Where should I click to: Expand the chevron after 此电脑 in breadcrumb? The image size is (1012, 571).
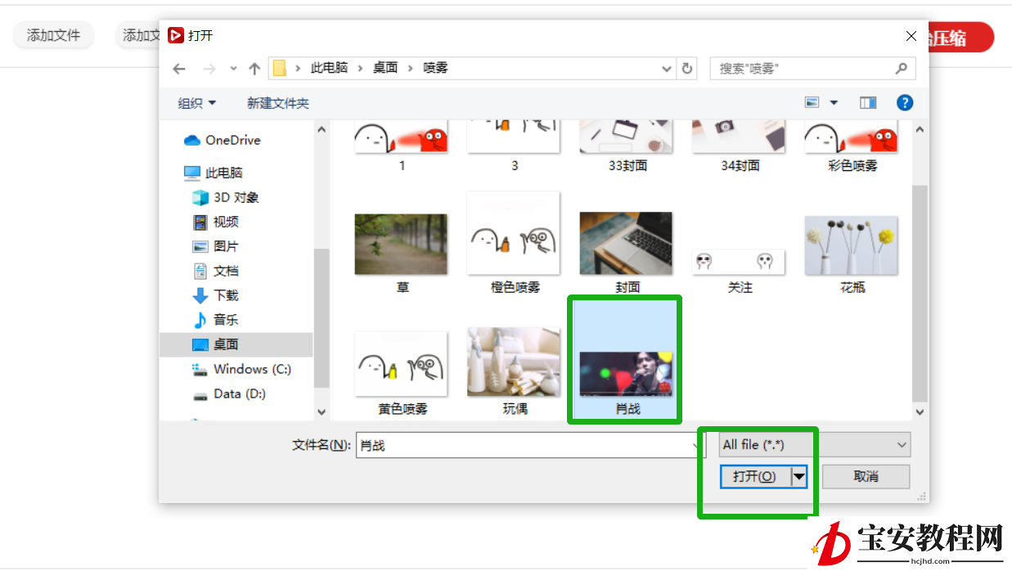359,68
